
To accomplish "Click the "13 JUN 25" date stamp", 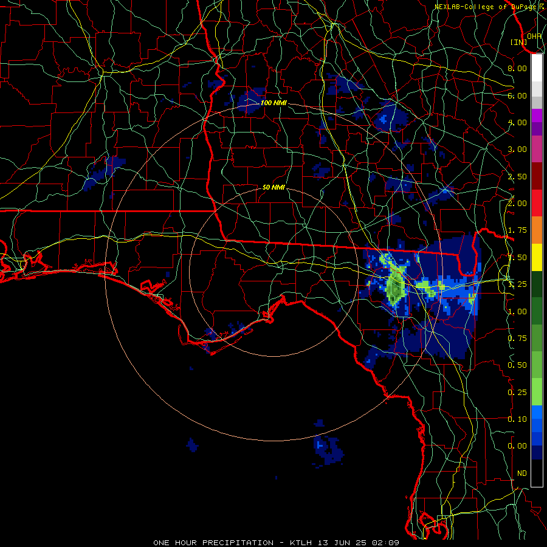I will coord(342,543).
